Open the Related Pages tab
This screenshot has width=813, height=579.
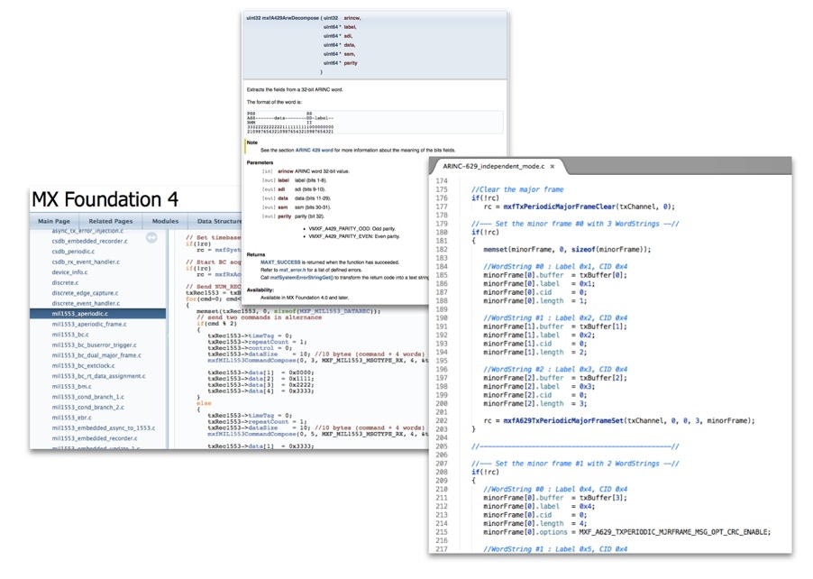111,221
